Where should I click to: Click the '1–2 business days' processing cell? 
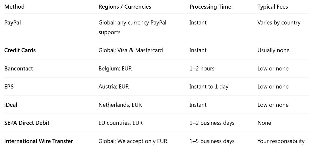pos(212,123)
